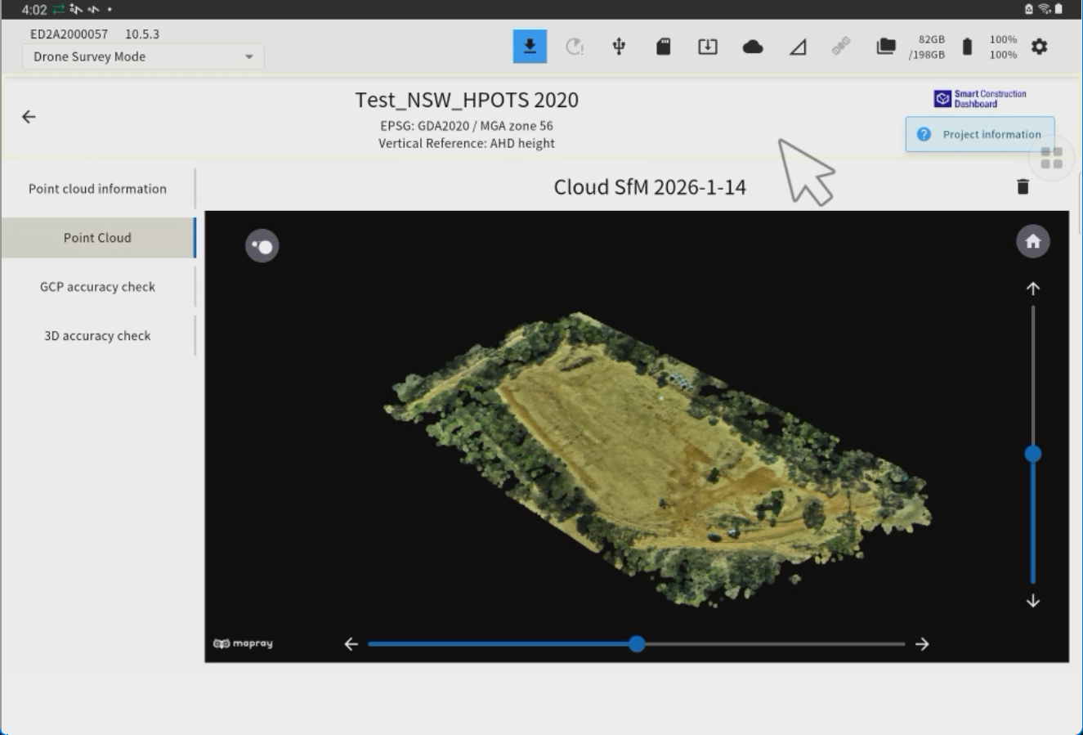Switch to the GCP accuracy check tab
The width and height of the screenshot is (1083, 735).
pyautogui.click(x=97, y=287)
